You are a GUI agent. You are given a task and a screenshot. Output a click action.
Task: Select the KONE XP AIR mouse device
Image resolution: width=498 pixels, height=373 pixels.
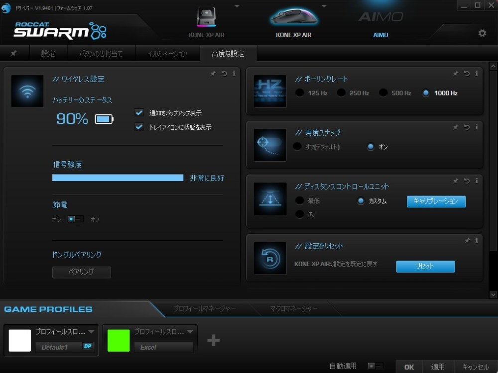pyautogui.click(x=293, y=22)
